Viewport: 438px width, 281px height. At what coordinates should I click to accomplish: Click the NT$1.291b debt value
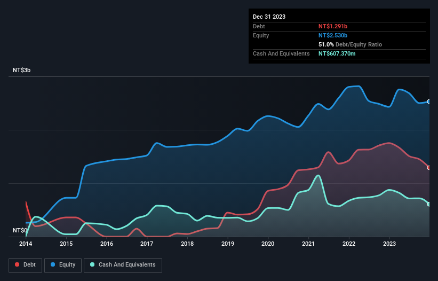point(333,26)
